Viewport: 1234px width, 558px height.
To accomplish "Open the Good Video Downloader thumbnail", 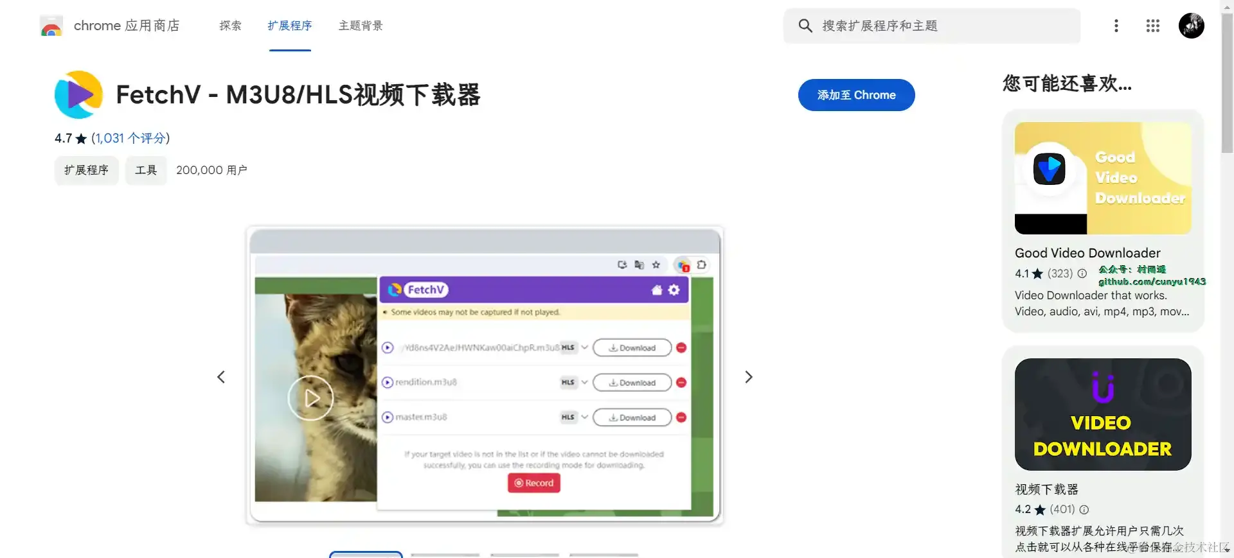I will (x=1103, y=179).
